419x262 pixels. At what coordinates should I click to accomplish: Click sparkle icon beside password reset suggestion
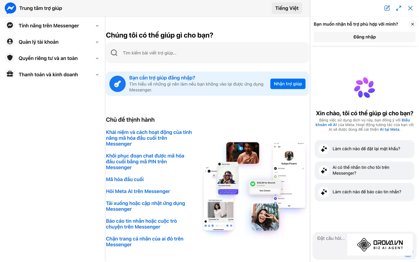[x=324, y=149]
